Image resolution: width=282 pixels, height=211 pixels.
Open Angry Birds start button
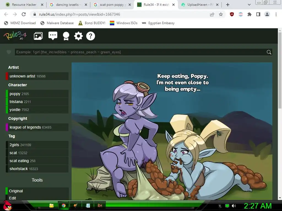[8, 206]
